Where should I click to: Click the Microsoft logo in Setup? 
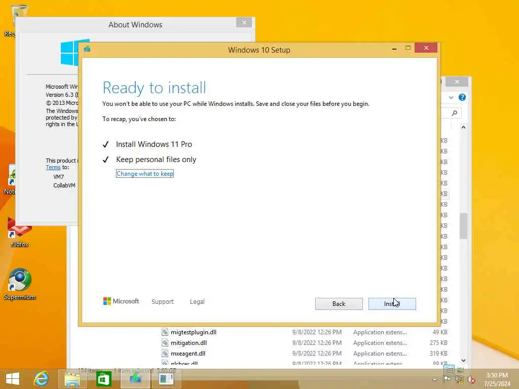(x=121, y=301)
